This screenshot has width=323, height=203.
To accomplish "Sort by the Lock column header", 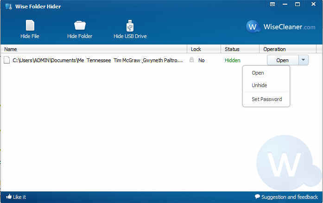I will [x=204, y=49].
